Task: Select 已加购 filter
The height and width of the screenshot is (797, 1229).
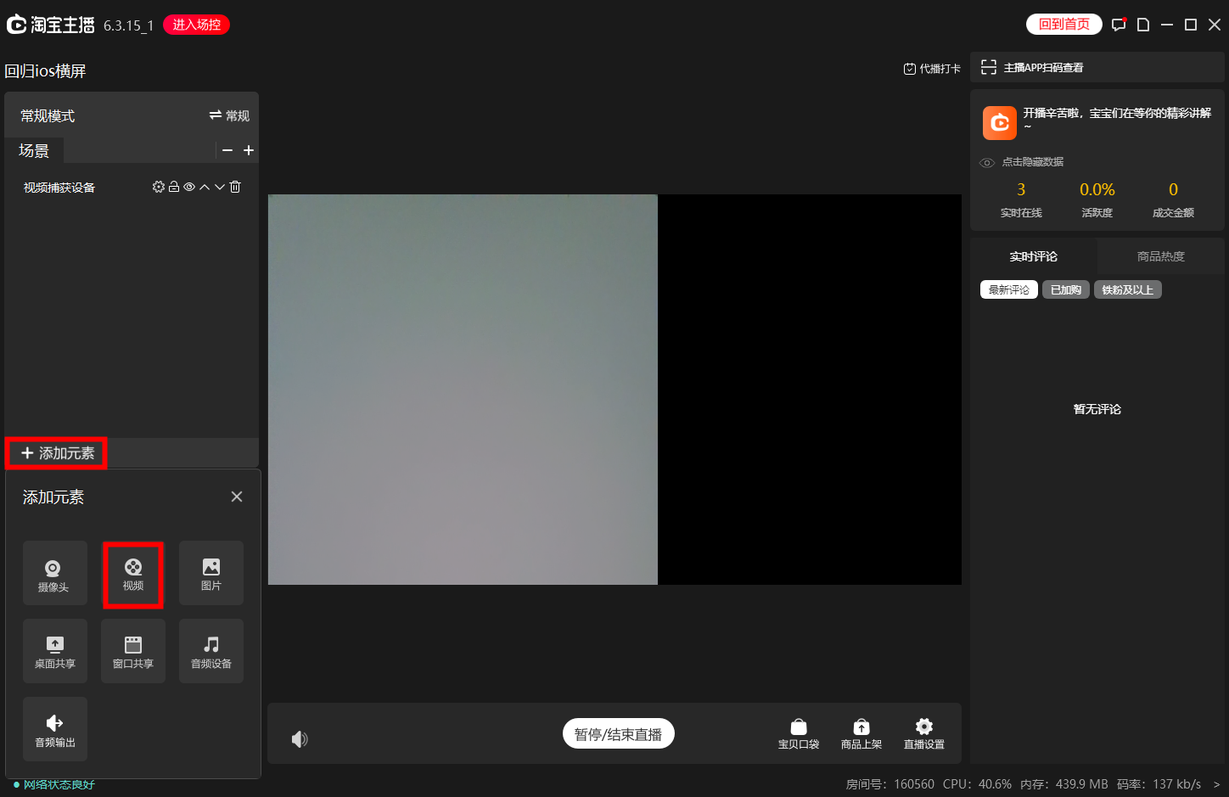Action: coord(1066,289)
